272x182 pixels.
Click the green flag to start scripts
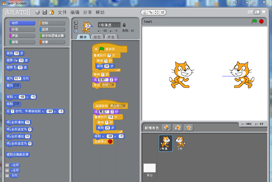[254, 21]
